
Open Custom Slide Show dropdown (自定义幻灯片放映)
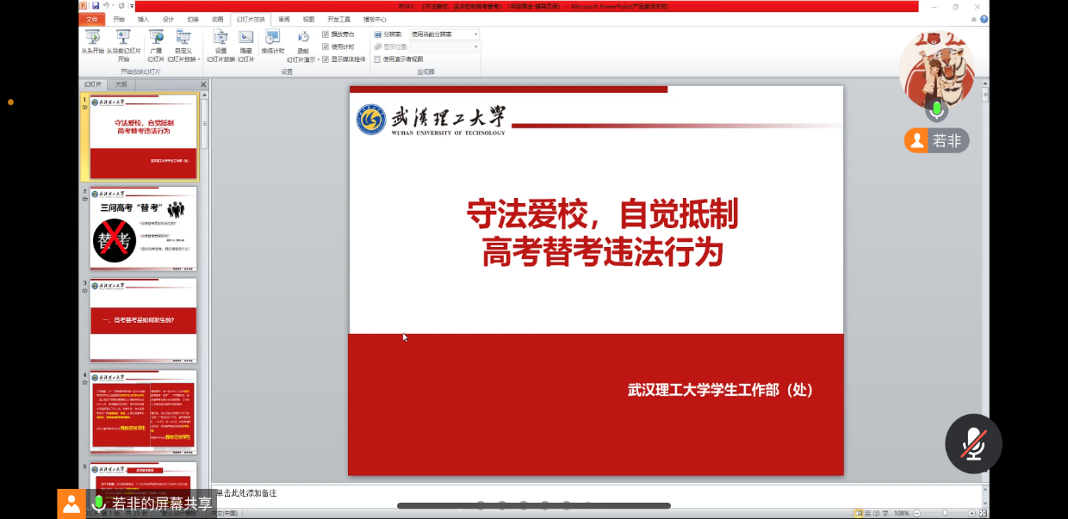[x=183, y=46]
